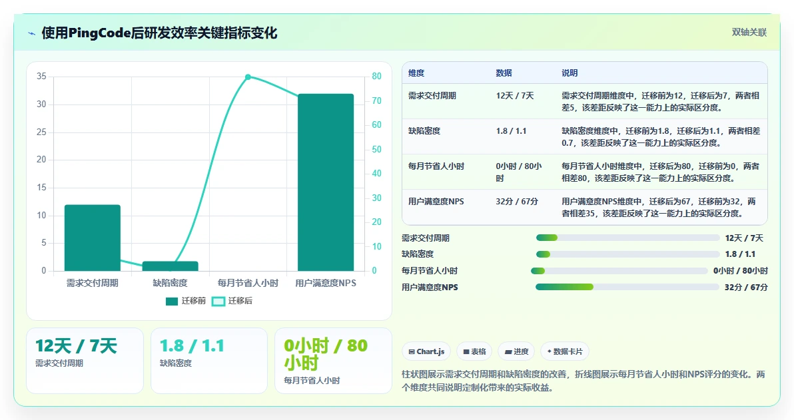Click the 35 tick on the left axis
The image size is (794, 420).
pyautogui.click(x=41, y=77)
